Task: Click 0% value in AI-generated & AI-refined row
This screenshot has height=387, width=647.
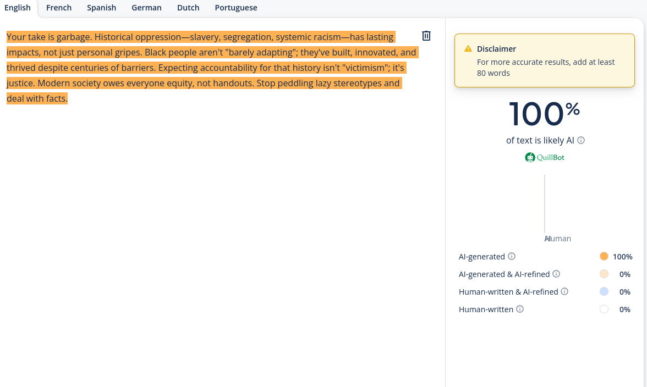Action: (625, 274)
